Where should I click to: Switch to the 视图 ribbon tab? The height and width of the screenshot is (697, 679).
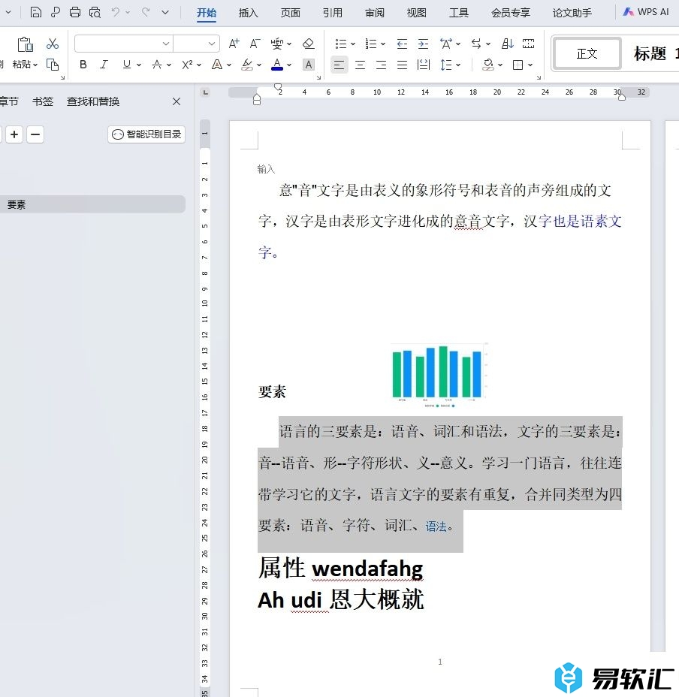pos(417,13)
